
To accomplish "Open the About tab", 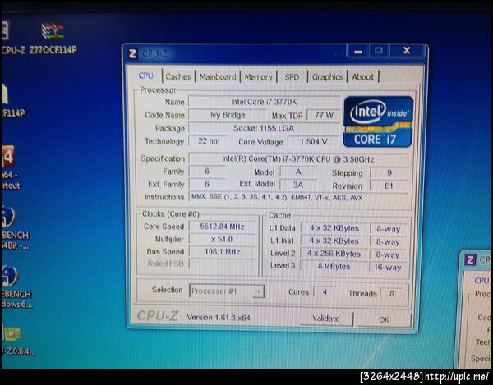I will [x=363, y=77].
